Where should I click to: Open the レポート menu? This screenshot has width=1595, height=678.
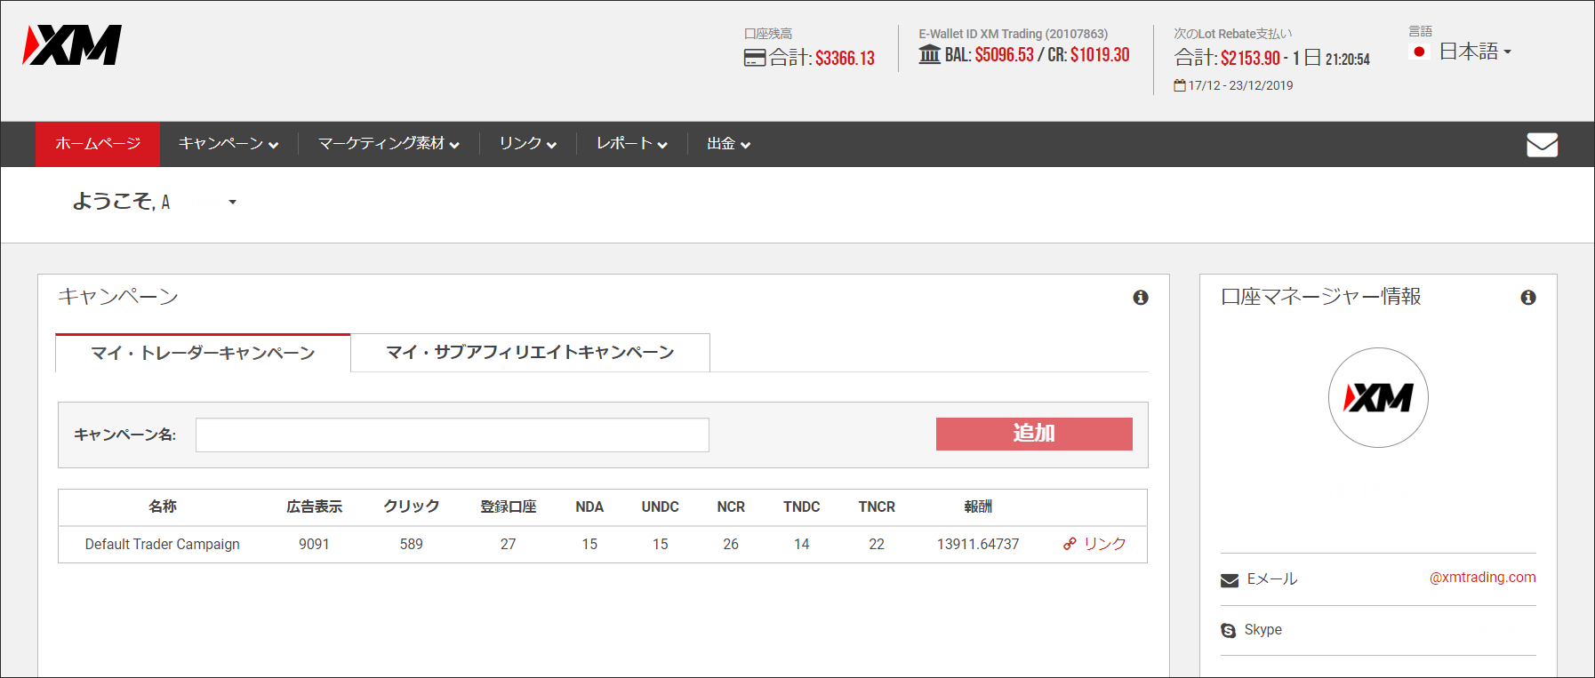631,144
